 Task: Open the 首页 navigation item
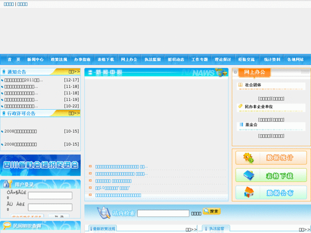click(x=14, y=59)
